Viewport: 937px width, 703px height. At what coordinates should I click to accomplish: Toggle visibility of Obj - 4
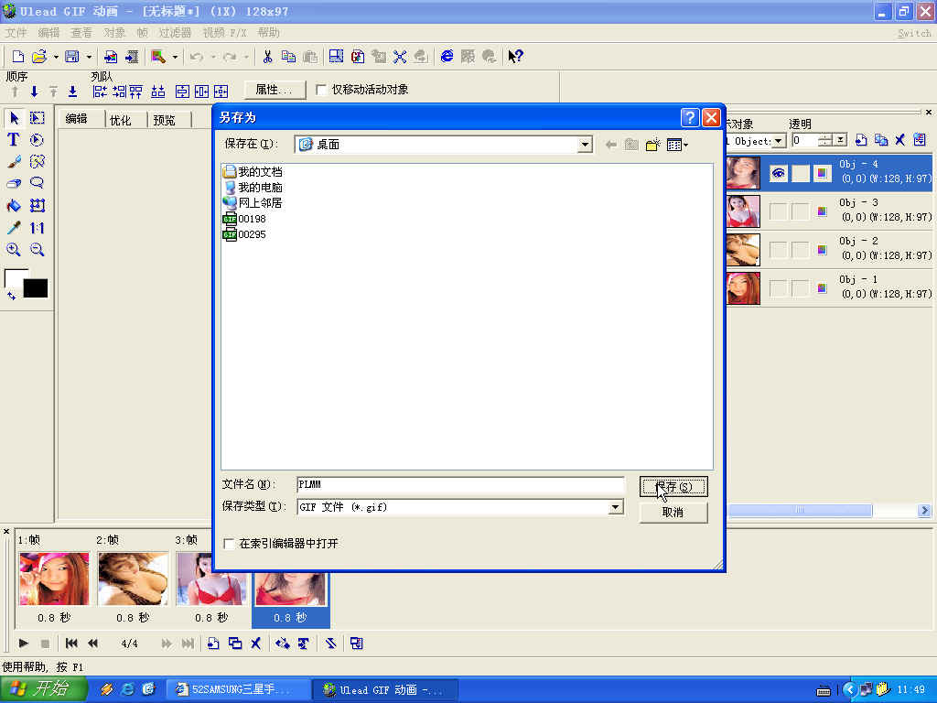779,172
